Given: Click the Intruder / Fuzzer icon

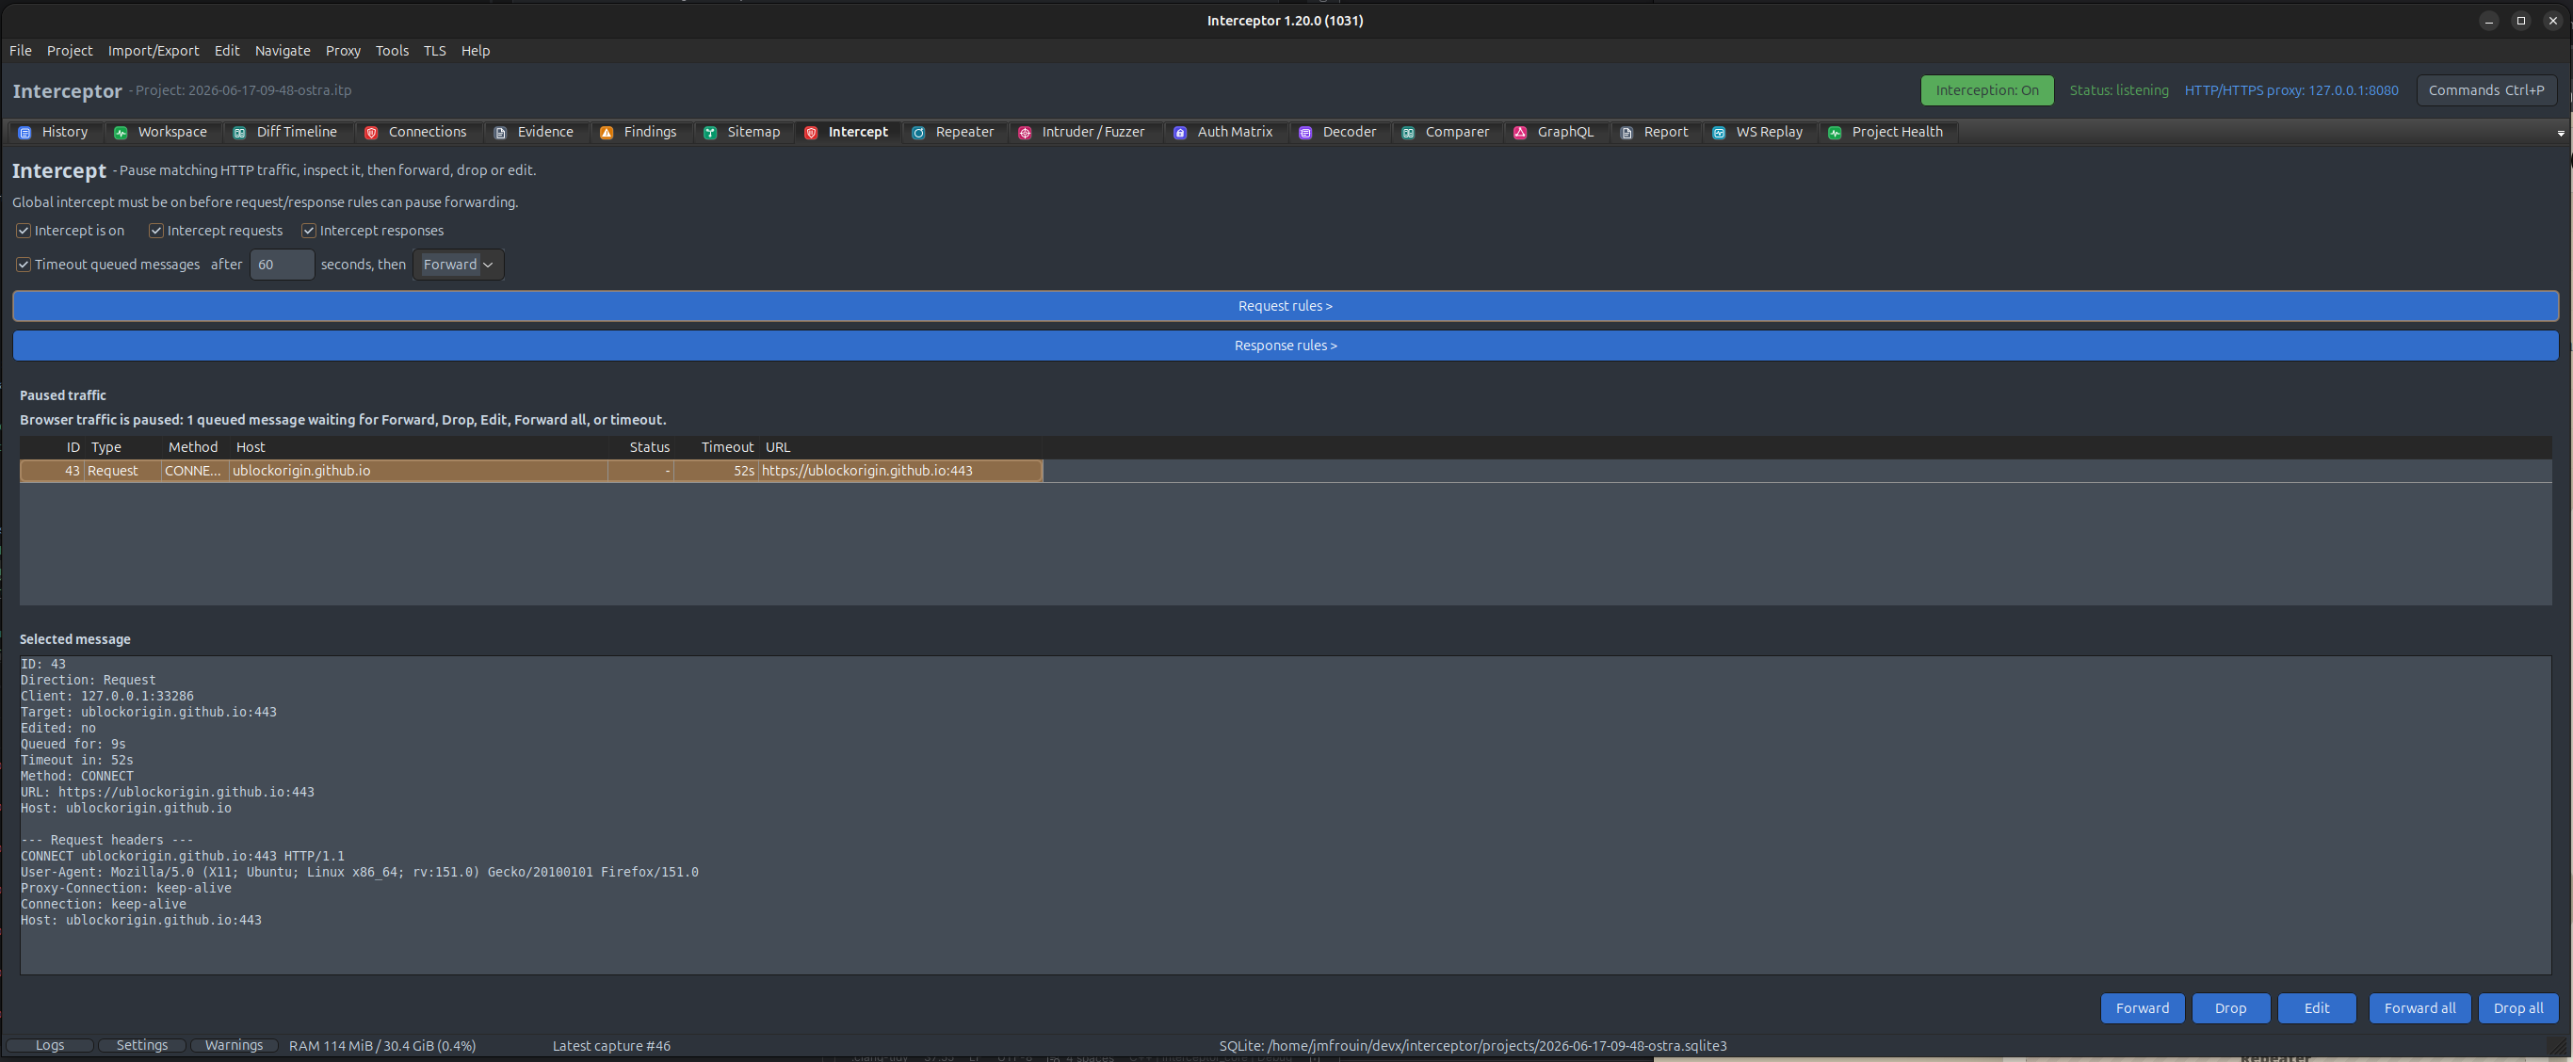Looking at the screenshot, I should point(1025,133).
